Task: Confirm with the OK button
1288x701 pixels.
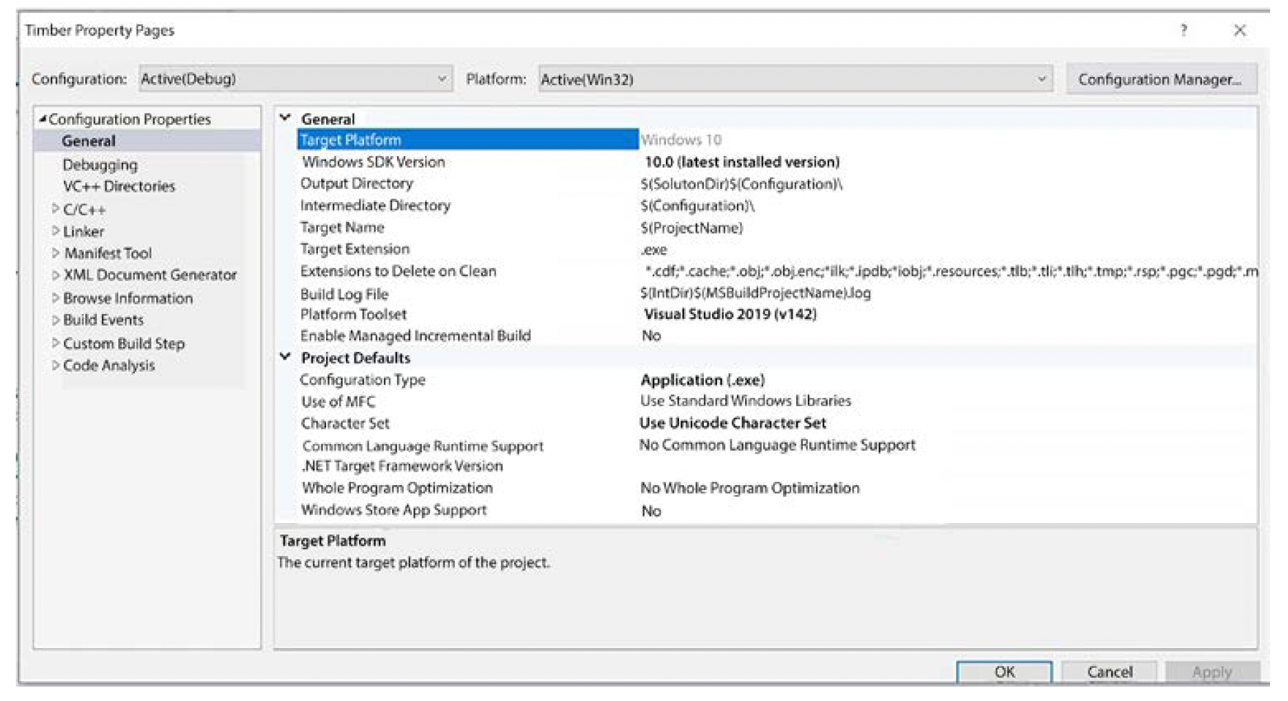Action: pyautogui.click(x=1005, y=672)
